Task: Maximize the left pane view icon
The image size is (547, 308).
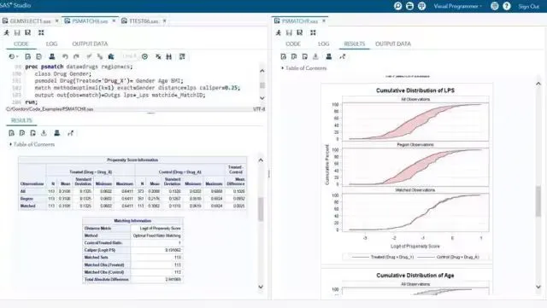Action: pos(41,32)
